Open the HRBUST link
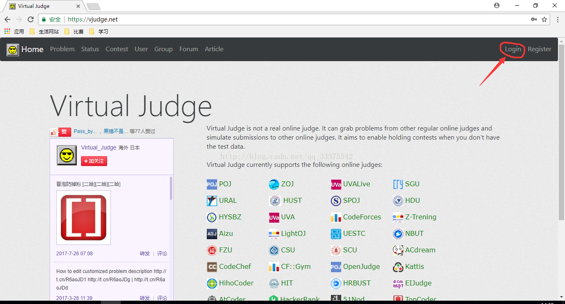Viewport: 565px width, 304px height. [357, 283]
